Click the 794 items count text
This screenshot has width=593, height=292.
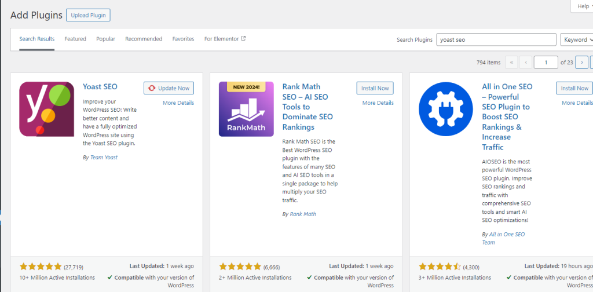click(489, 63)
